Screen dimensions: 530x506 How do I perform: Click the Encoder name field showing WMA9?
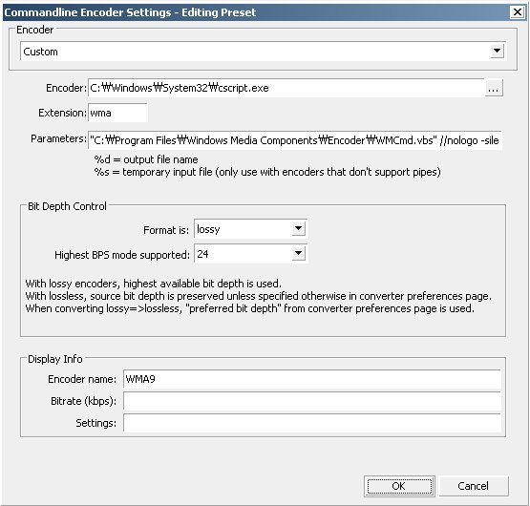[x=312, y=379]
